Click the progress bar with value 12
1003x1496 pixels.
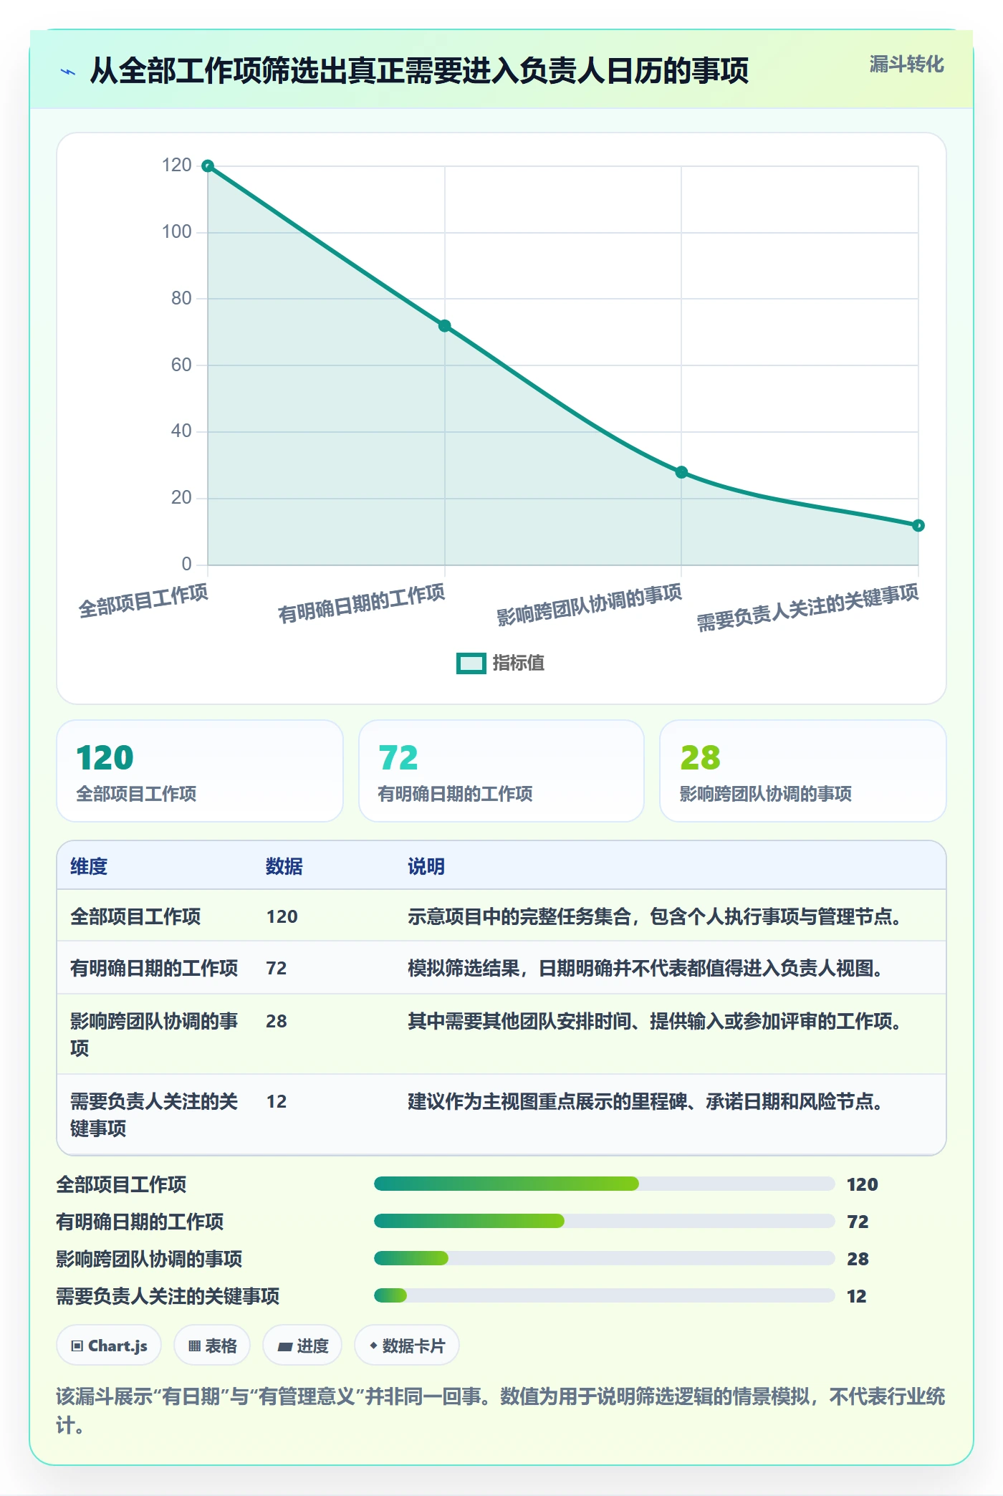(x=604, y=1295)
